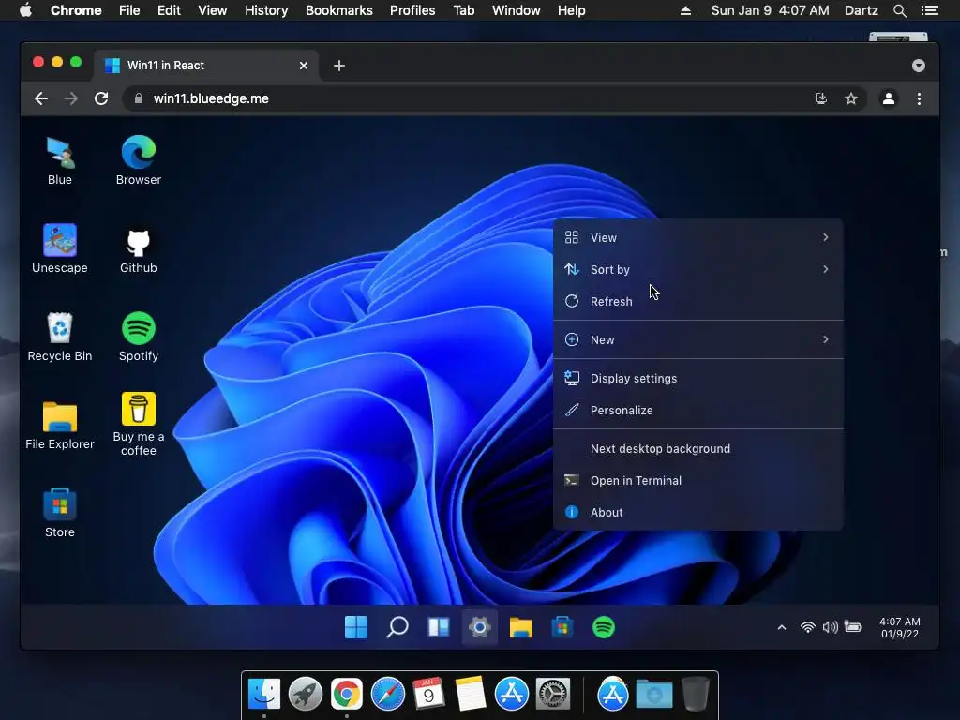
Task: Open the History menu in menu bar
Action: (x=266, y=10)
